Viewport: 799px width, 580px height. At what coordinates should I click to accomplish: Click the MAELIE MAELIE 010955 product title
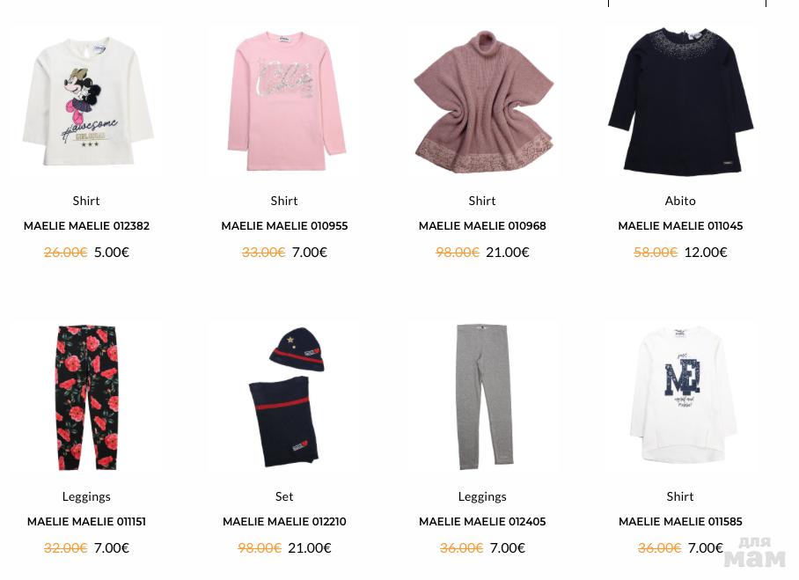point(284,226)
